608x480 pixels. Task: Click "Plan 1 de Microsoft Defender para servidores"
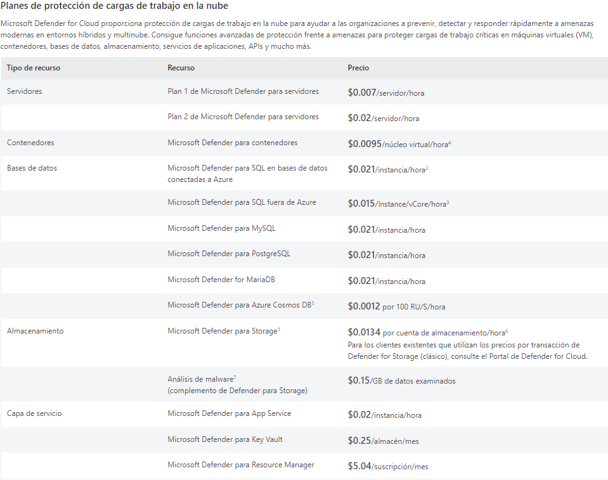(243, 91)
